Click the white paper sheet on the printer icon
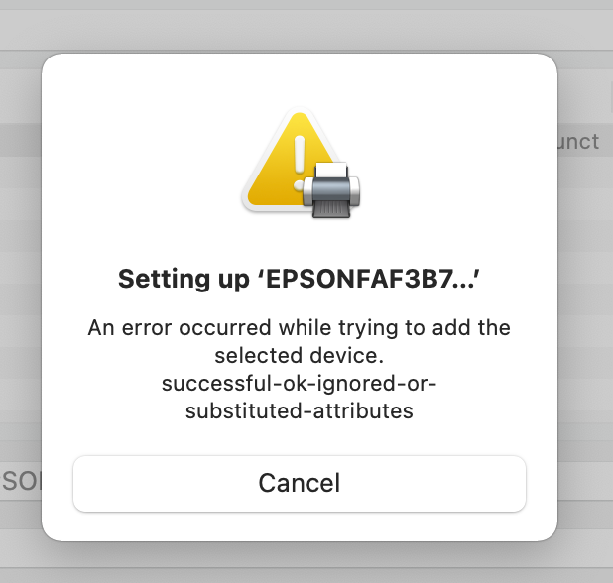The width and height of the screenshot is (613, 583). (331, 170)
